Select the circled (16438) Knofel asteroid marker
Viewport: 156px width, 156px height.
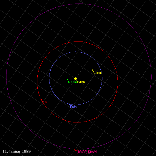pos(76,149)
